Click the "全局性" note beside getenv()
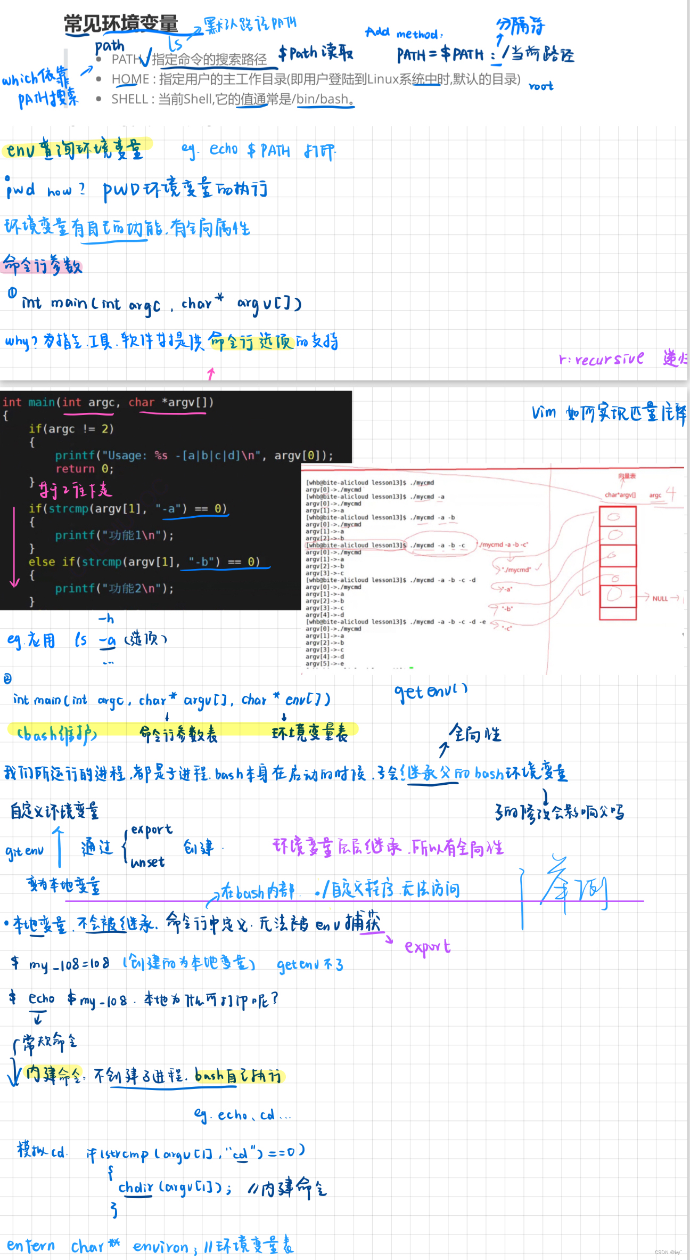 [475, 733]
